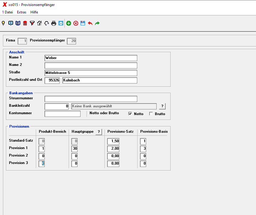Click the red undo arrow icon
The image size is (256, 215).
click(90, 23)
